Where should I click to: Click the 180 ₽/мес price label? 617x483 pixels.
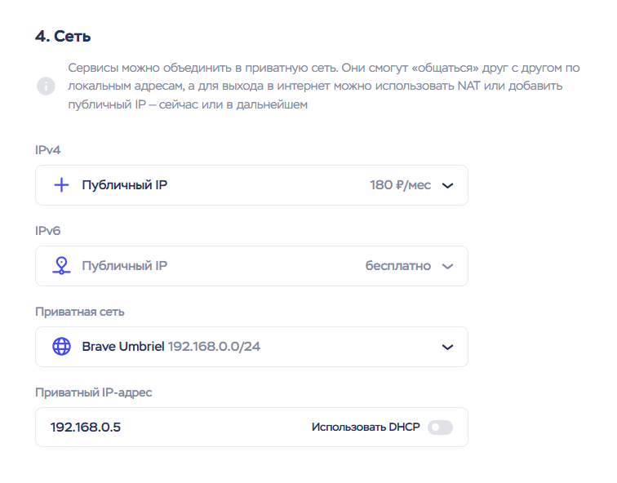click(400, 185)
